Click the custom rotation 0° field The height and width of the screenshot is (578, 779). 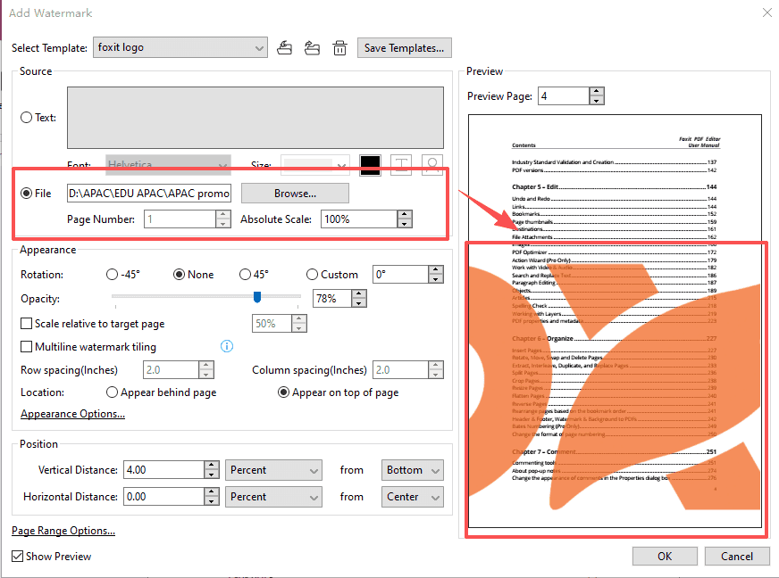coord(400,275)
